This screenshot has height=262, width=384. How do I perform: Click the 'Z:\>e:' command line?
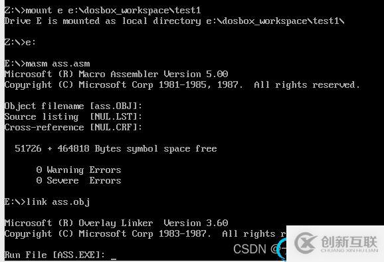pos(20,42)
